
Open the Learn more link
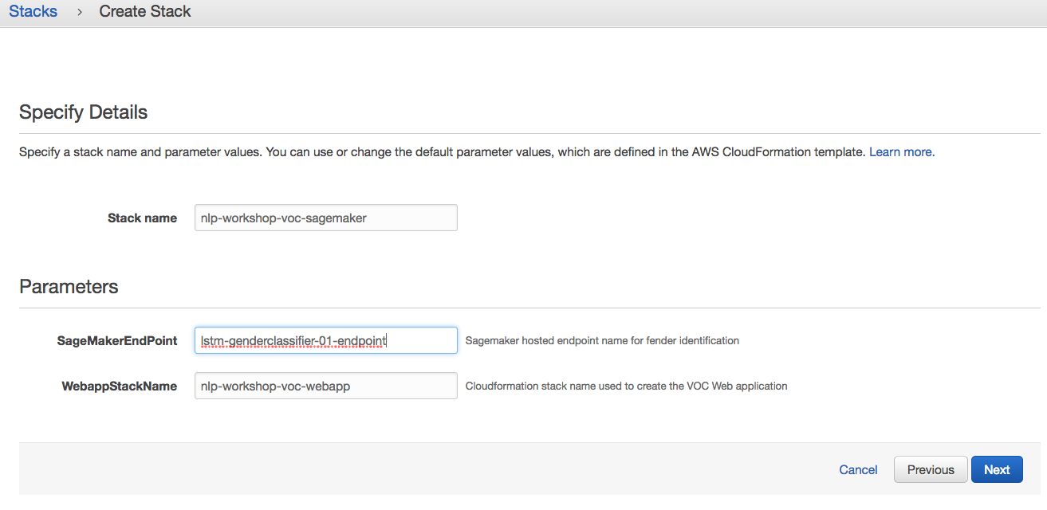click(x=900, y=151)
